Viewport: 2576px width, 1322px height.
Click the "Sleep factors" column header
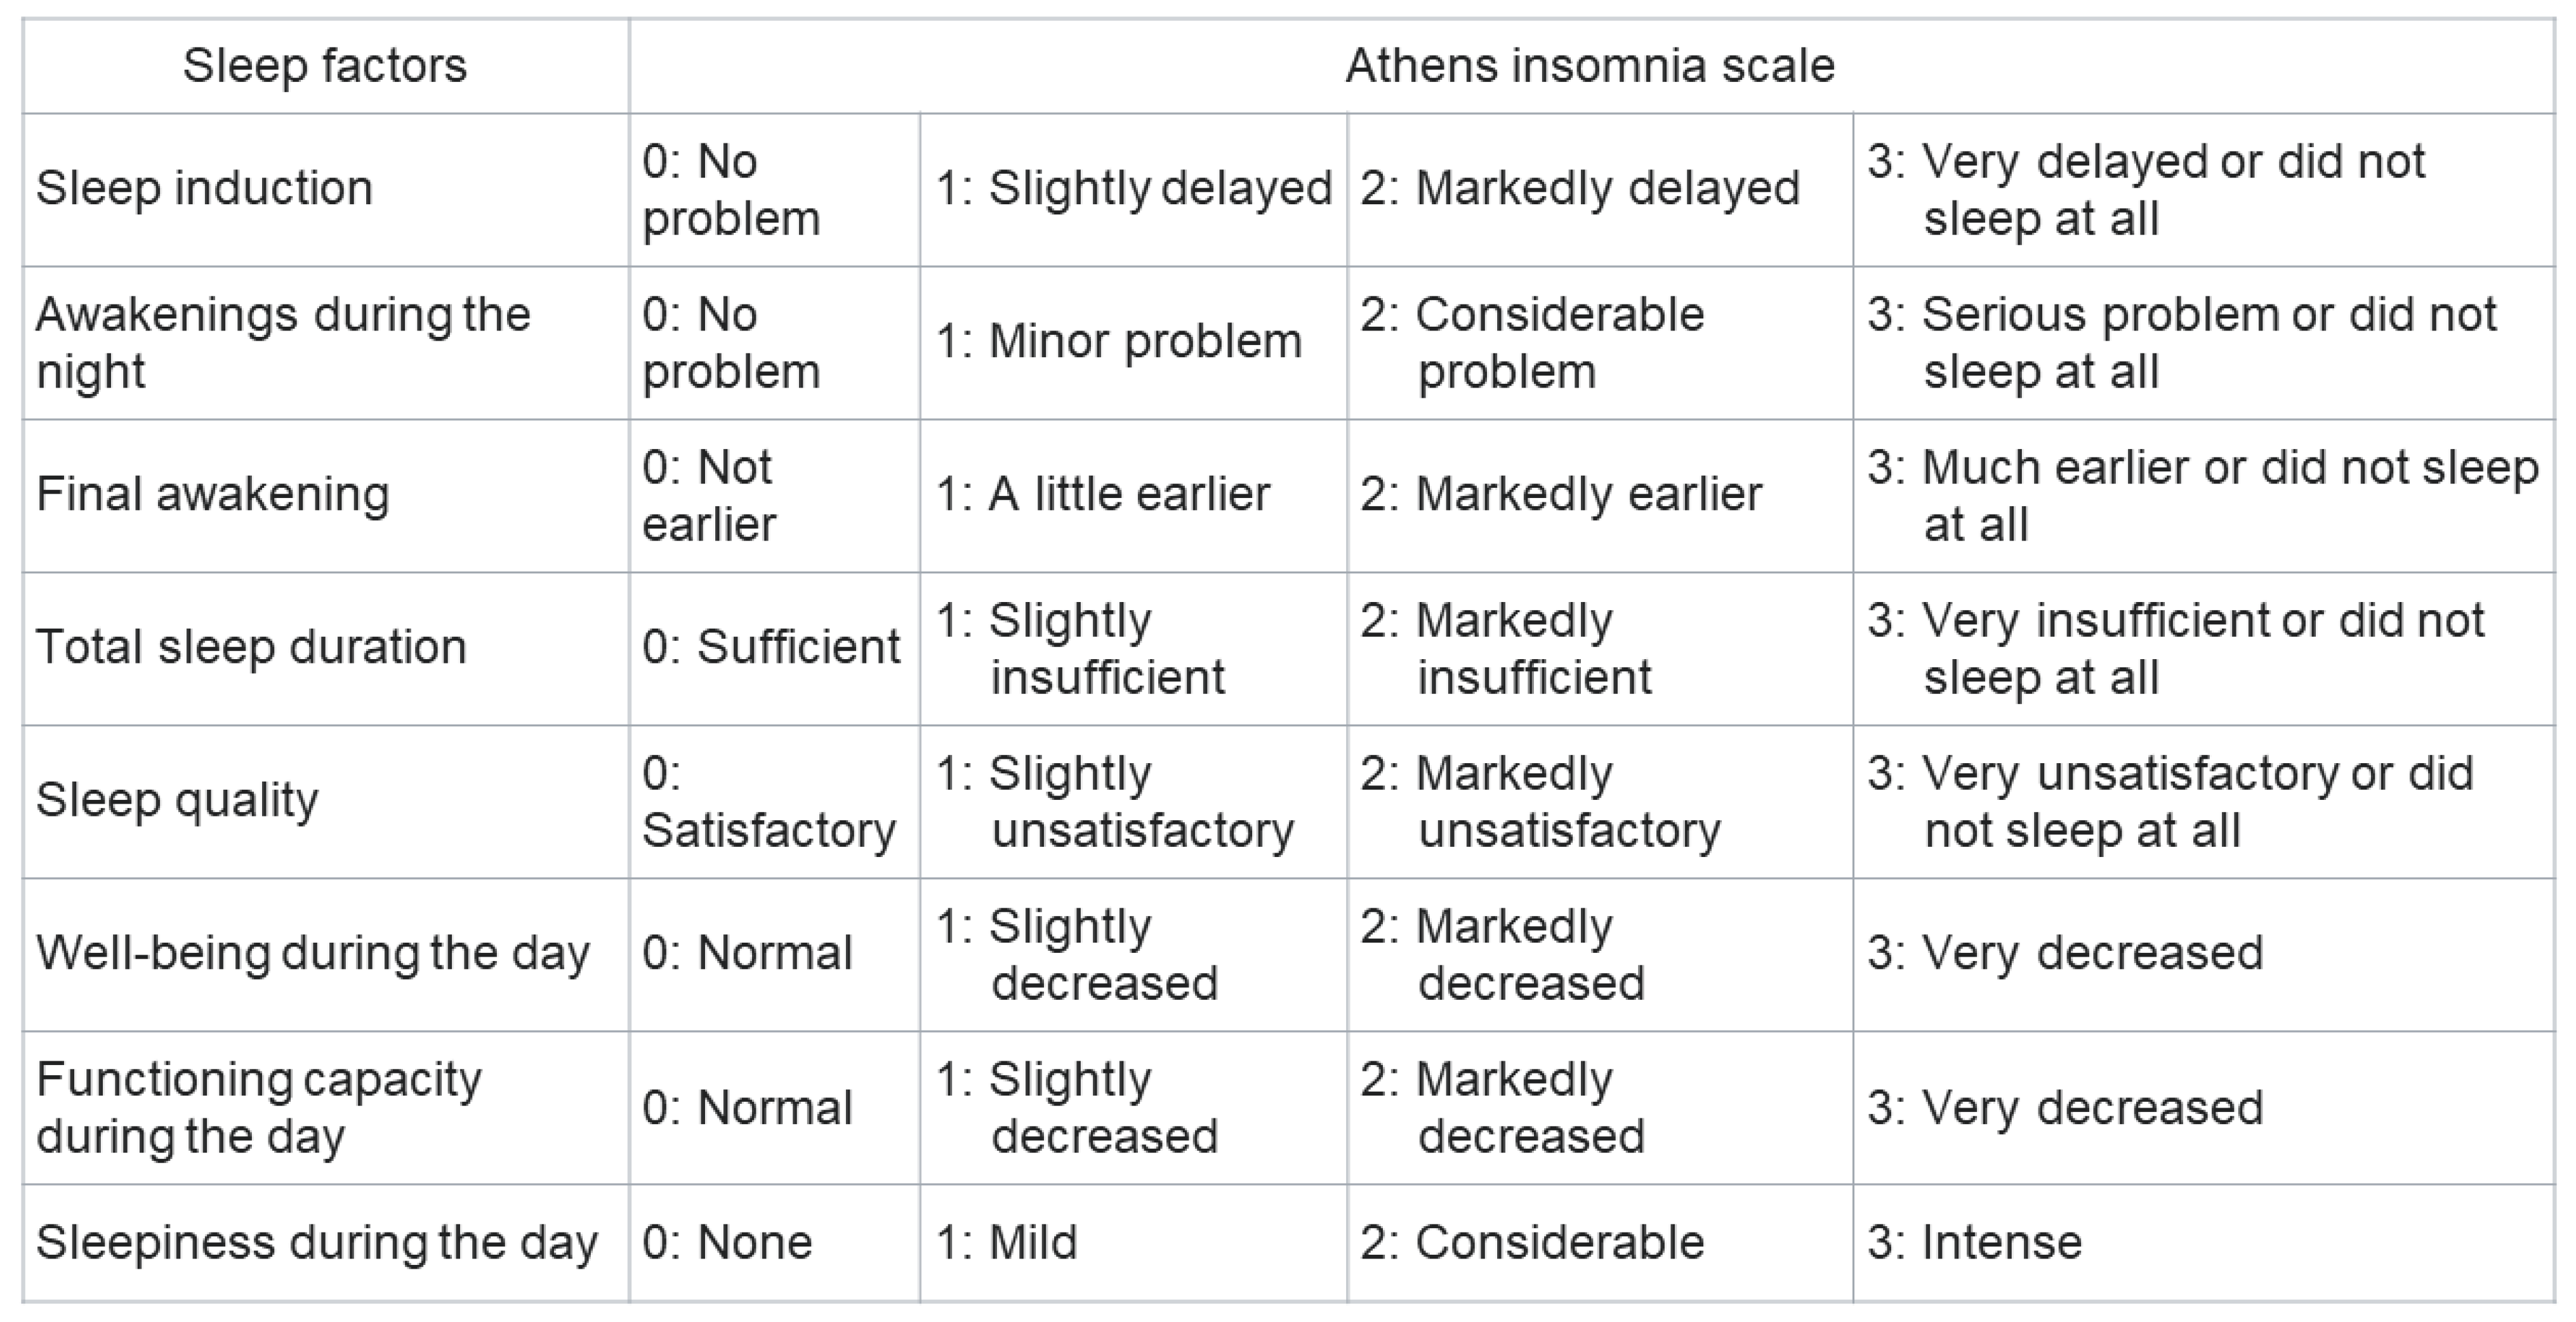tap(325, 66)
